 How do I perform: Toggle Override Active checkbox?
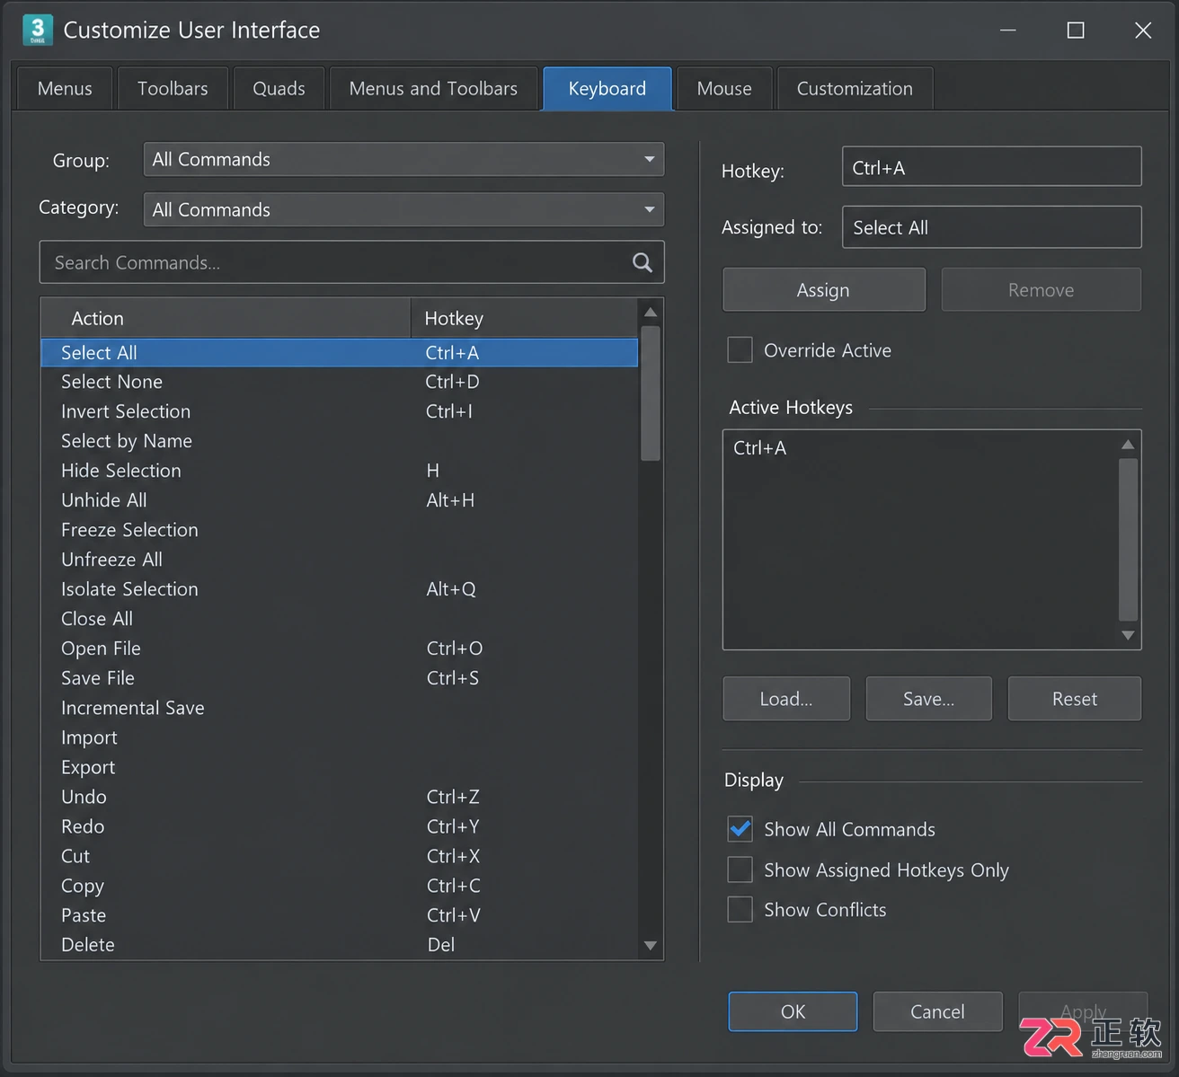click(740, 350)
